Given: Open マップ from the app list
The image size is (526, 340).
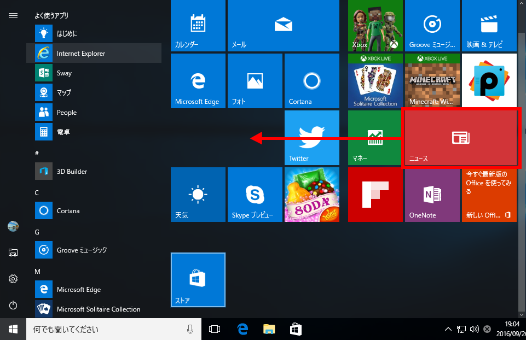Looking at the screenshot, I should (94, 92).
